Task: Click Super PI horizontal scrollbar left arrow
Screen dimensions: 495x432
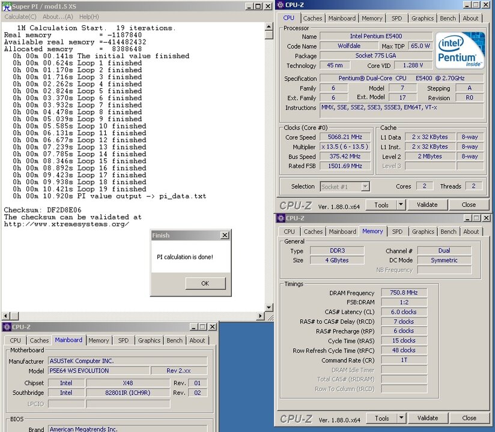Action: click(6, 316)
